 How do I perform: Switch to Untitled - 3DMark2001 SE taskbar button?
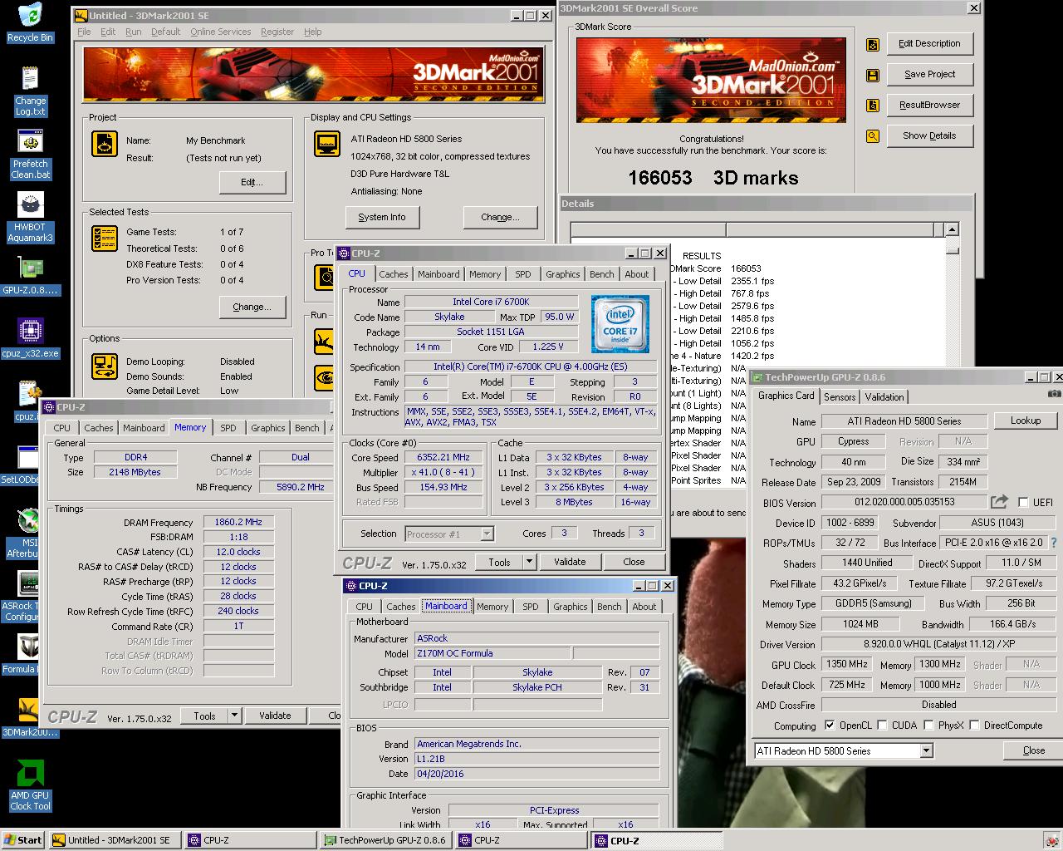tap(115, 840)
